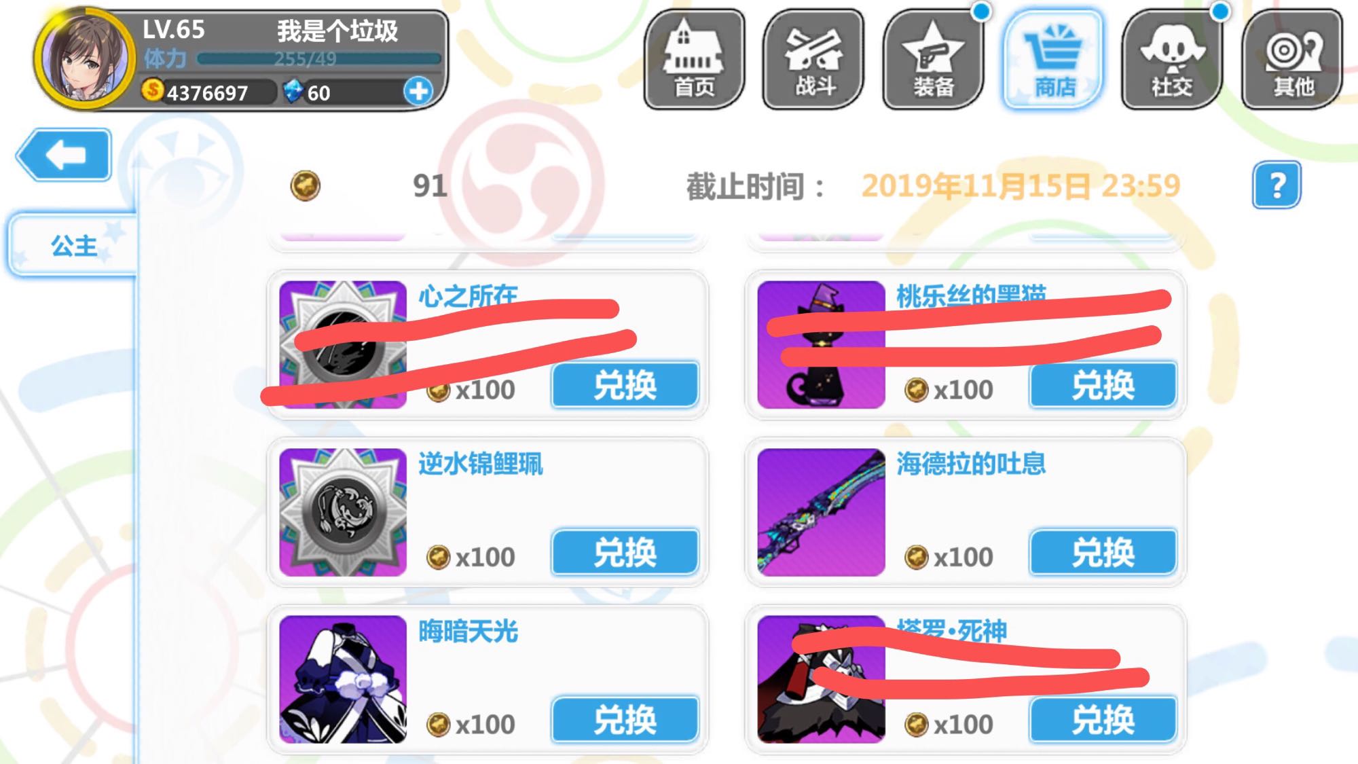Tap the player avatar portrait

(x=84, y=58)
